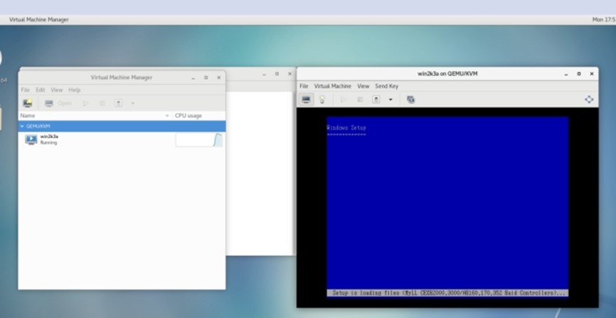Screen dimensions: 616x318
Task: Select the QEMU/KVM connection text
Action: click(38, 126)
